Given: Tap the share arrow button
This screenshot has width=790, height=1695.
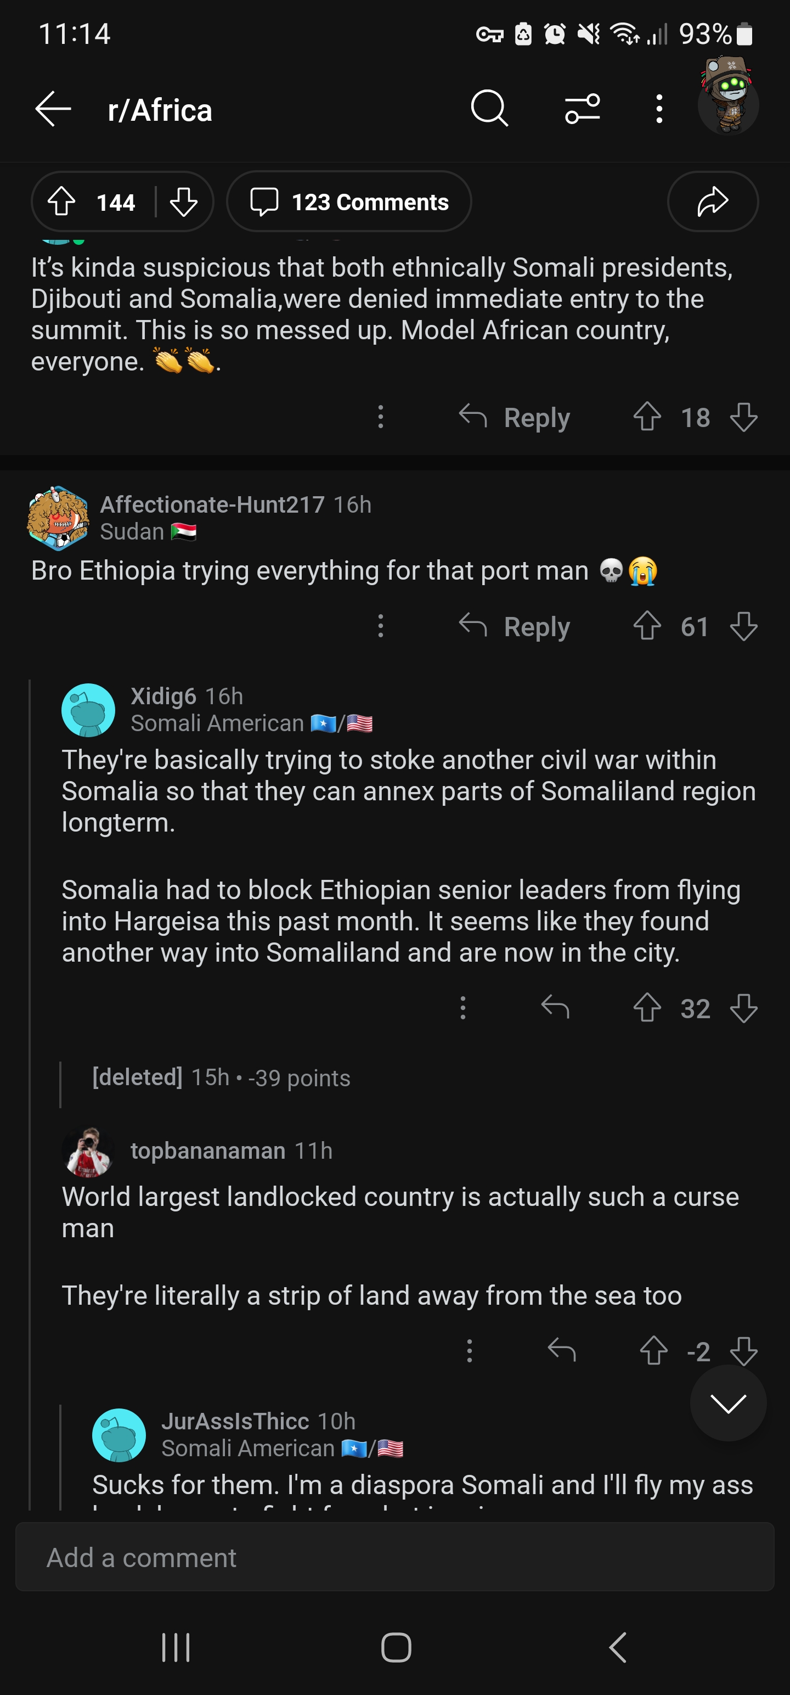Looking at the screenshot, I should point(713,201).
